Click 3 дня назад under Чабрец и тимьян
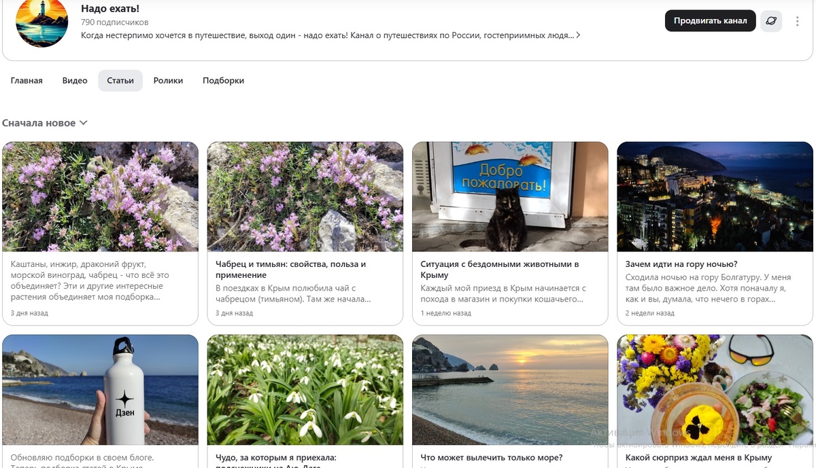Image resolution: width=816 pixels, height=468 pixels. (234, 313)
